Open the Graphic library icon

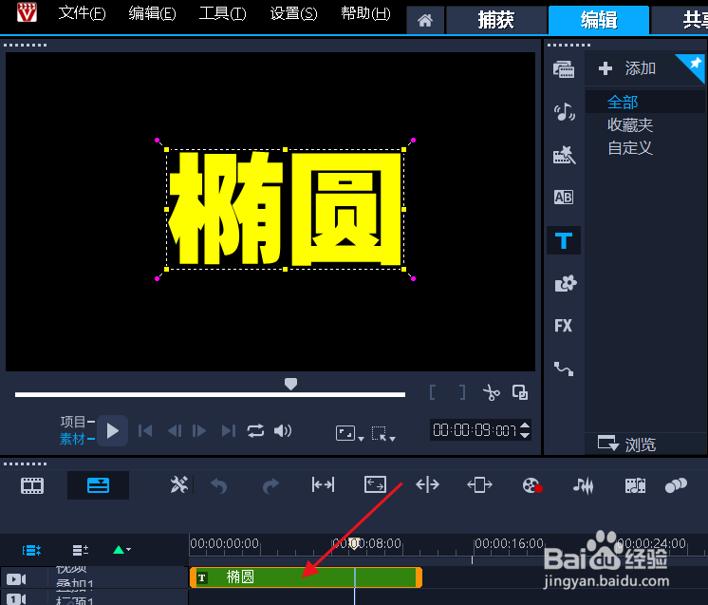click(x=566, y=284)
